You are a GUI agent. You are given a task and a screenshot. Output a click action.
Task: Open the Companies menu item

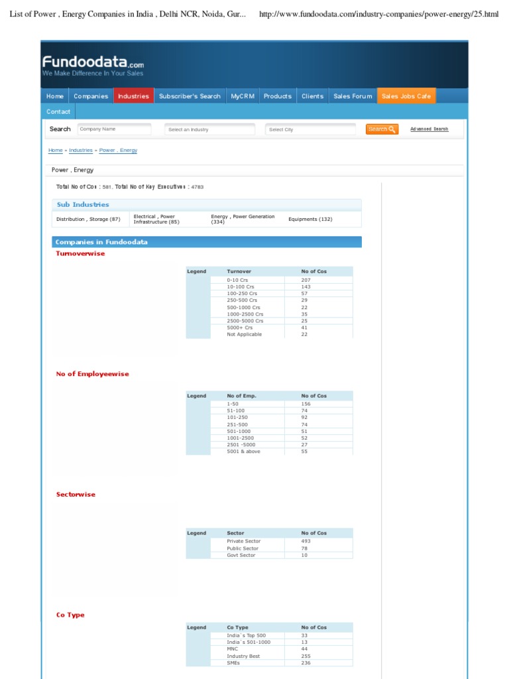tap(91, 96)
